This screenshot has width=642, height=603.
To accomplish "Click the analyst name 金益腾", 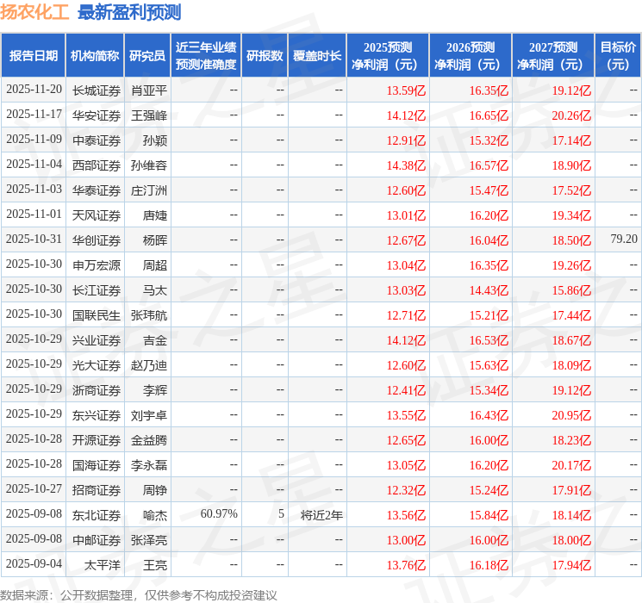I will pos(149,440).
